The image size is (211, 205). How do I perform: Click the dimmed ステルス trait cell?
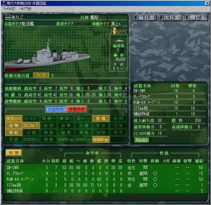31,118
